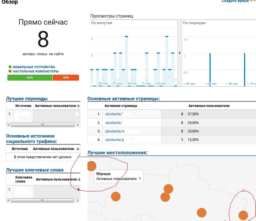This screenshot has width=256, height=221.
Task: Click orange square next to НАСТОЛЬНЫЕ КОМПЬЮТЕРЫ
Action: [x=10, y=71]
